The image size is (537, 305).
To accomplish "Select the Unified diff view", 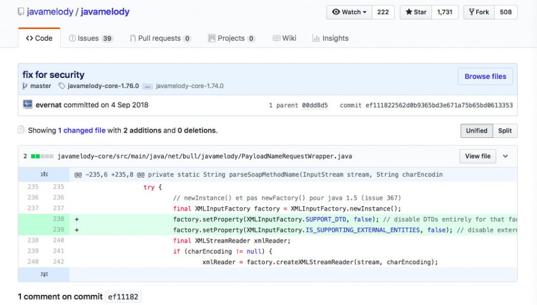I will coord(476,131).
